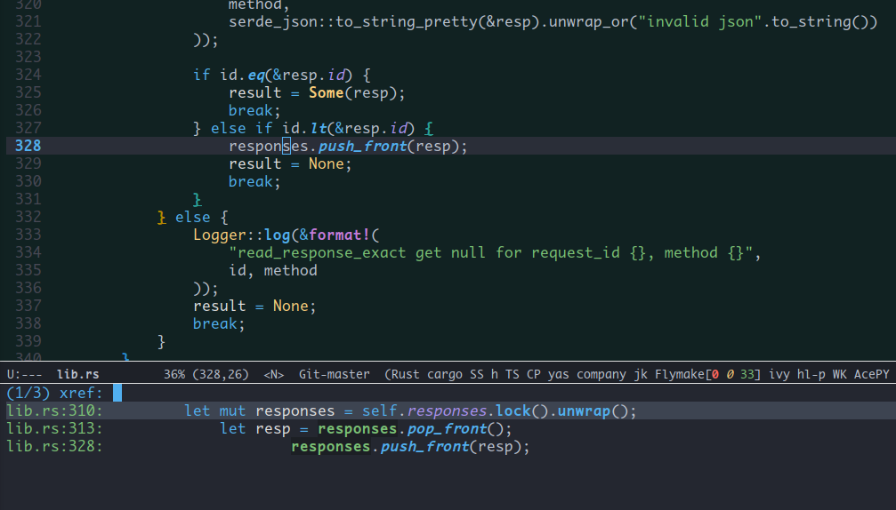
Task: Click pop_front in the xref results
Action: coord(447,428)
